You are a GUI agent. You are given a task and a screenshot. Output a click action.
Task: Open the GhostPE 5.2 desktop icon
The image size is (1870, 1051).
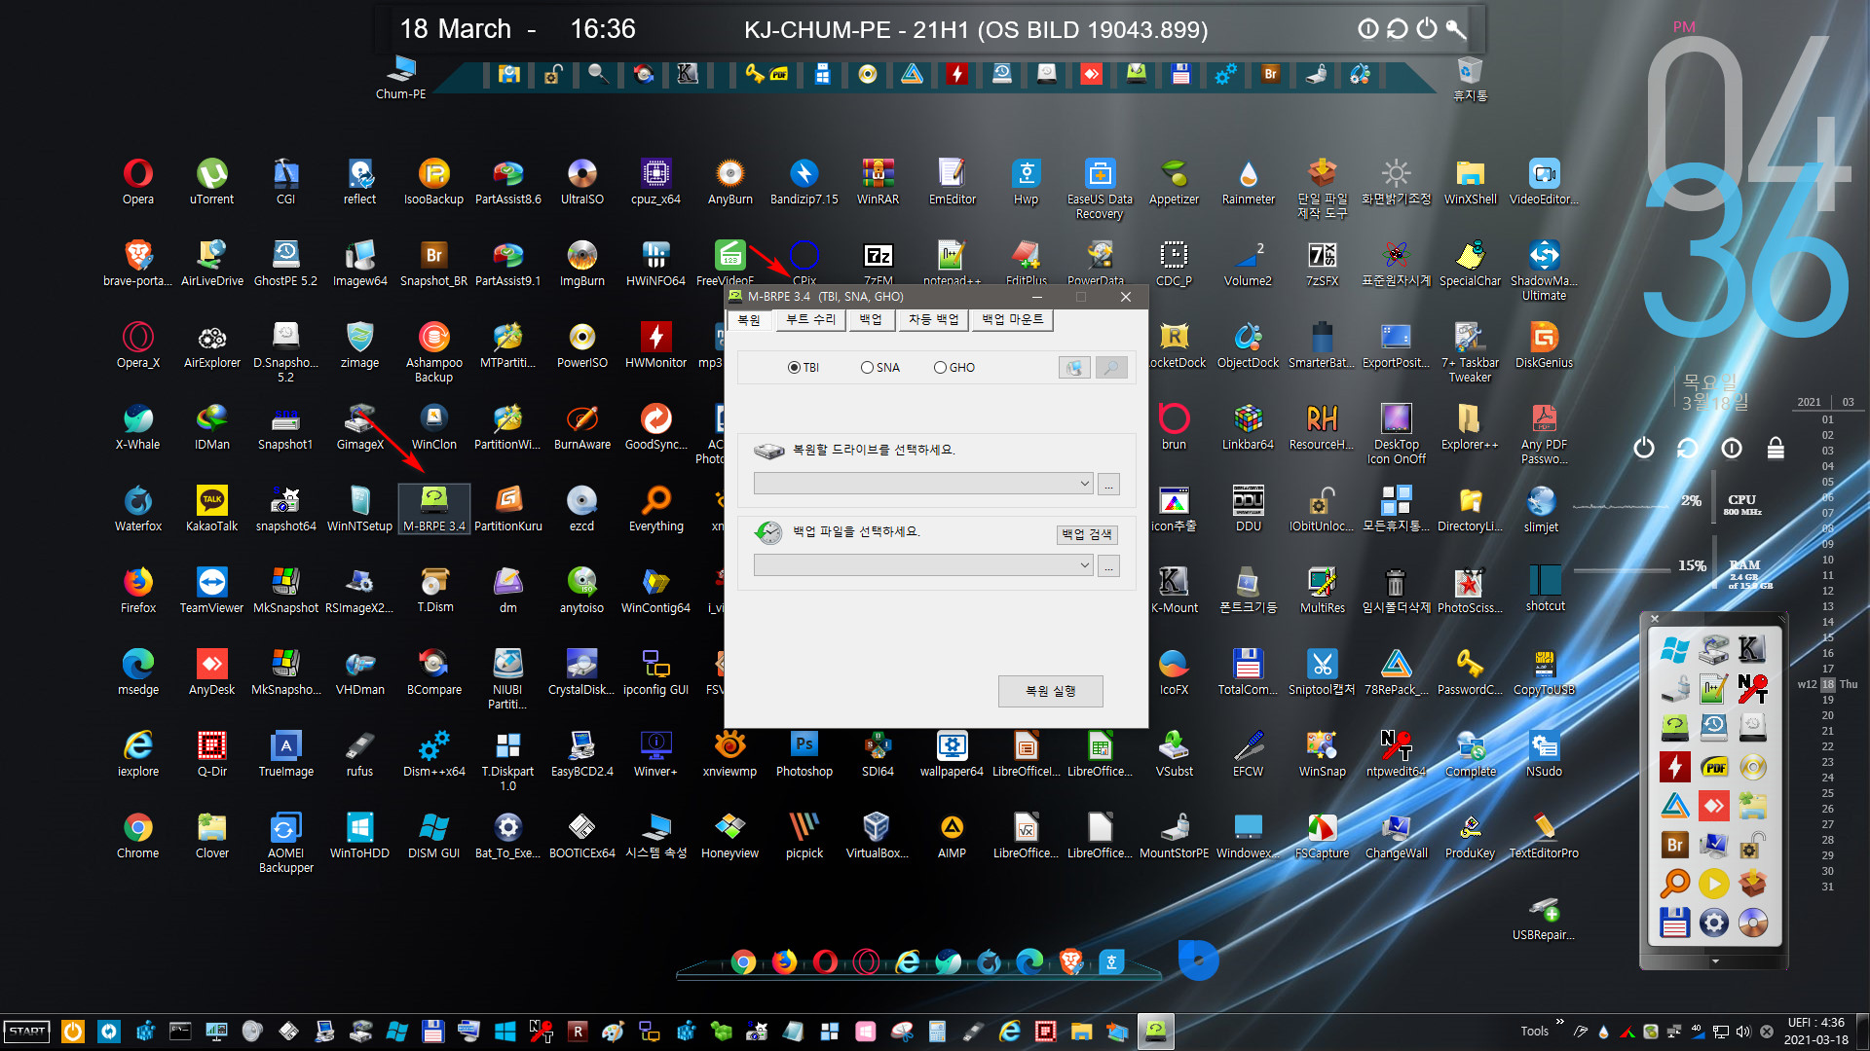coord(286,264)
